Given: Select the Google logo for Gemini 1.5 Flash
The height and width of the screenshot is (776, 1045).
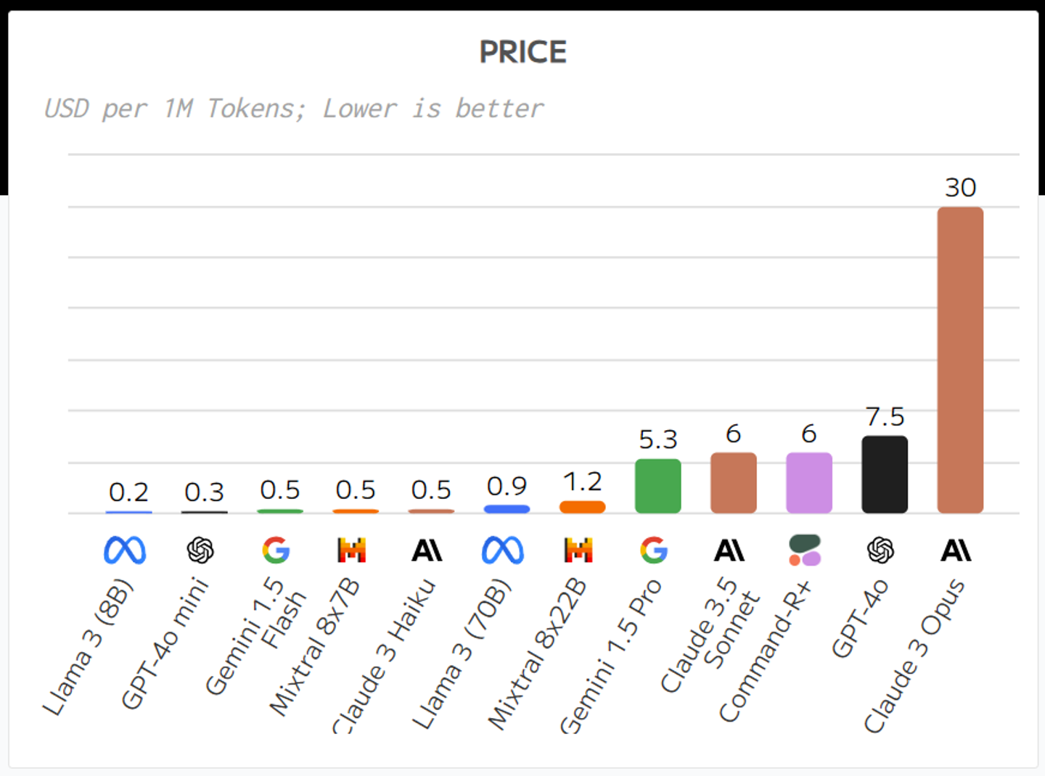Looking at the screenshot, I should 276,550.
